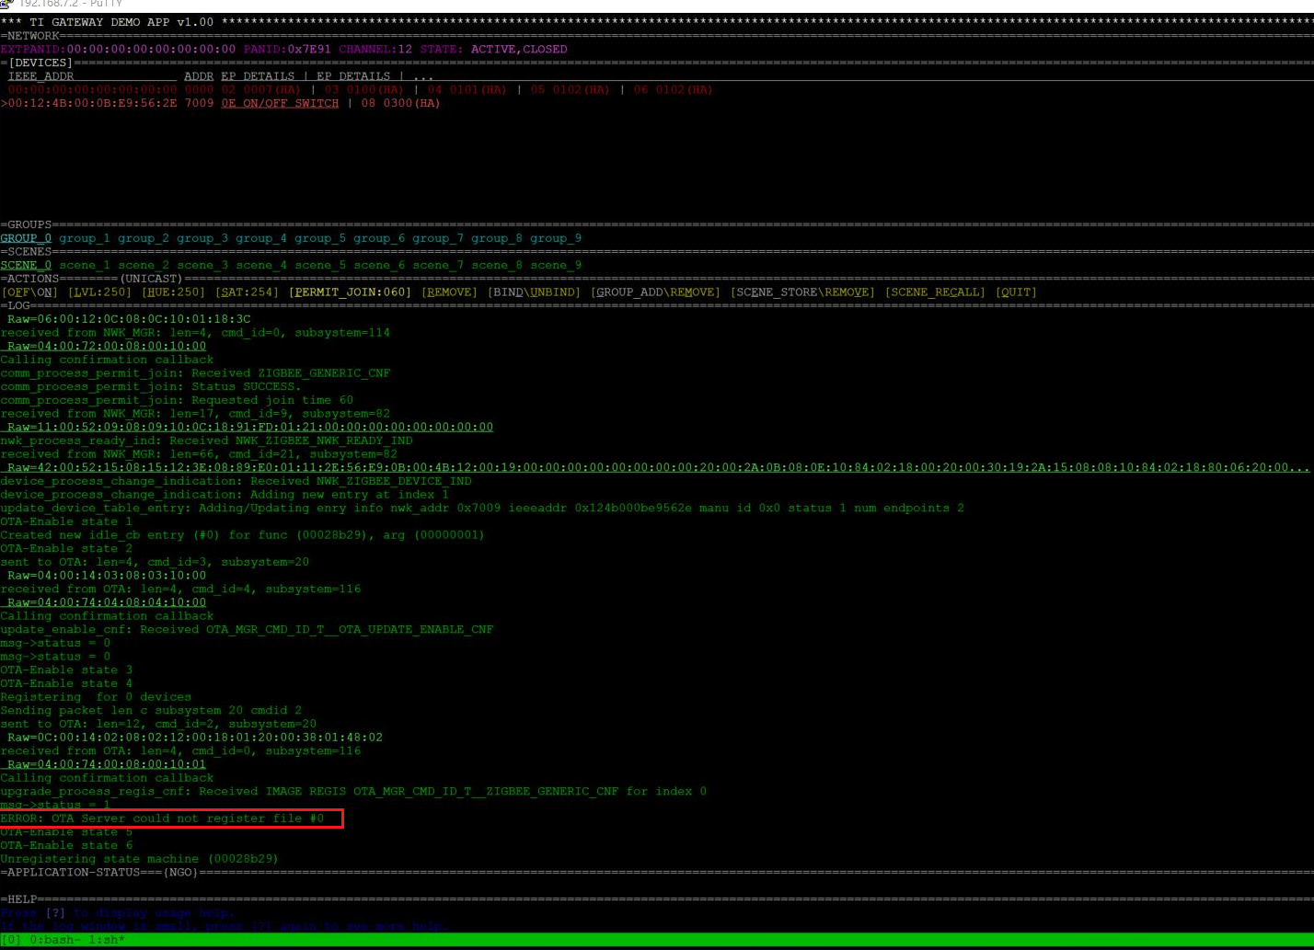
Task: Activate the [PERMIT_JOIN:060] action
Action: [x=350, y=292]
